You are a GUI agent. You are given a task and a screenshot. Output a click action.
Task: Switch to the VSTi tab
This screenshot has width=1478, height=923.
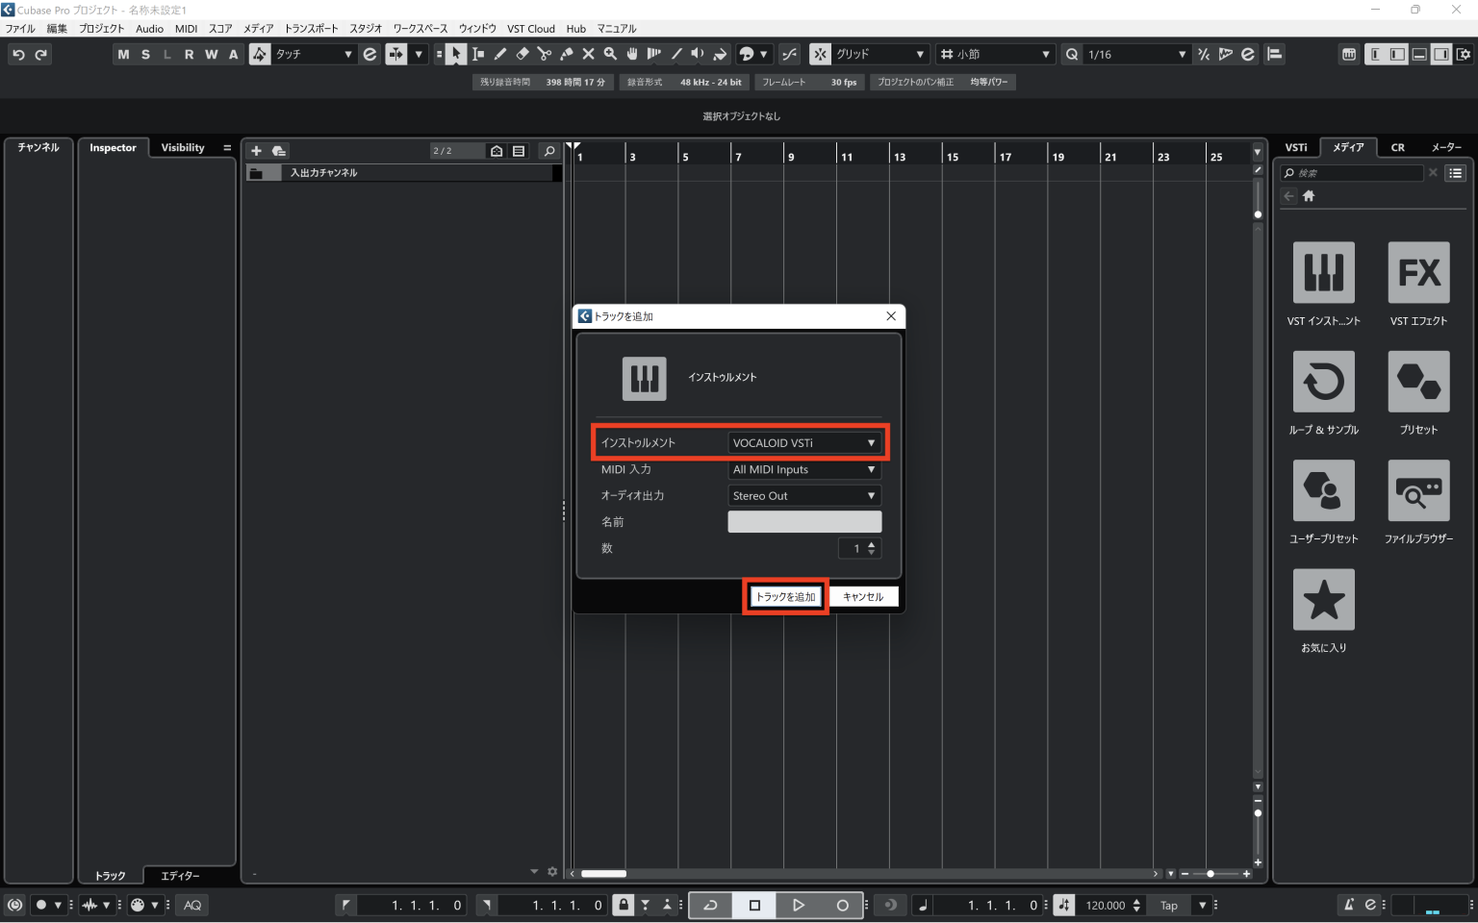coord(1296,147)
